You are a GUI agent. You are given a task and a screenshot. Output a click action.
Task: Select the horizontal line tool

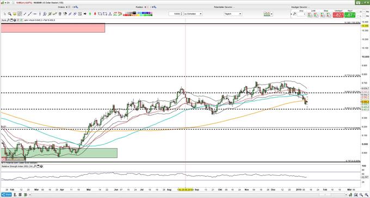tap(35, 14)
